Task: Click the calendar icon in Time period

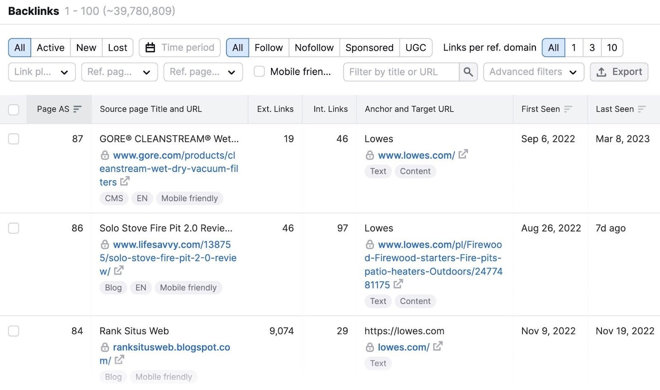Action: pos(150,47)
